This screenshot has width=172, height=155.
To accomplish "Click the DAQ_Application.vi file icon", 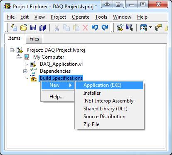I will tap(33, 64).
